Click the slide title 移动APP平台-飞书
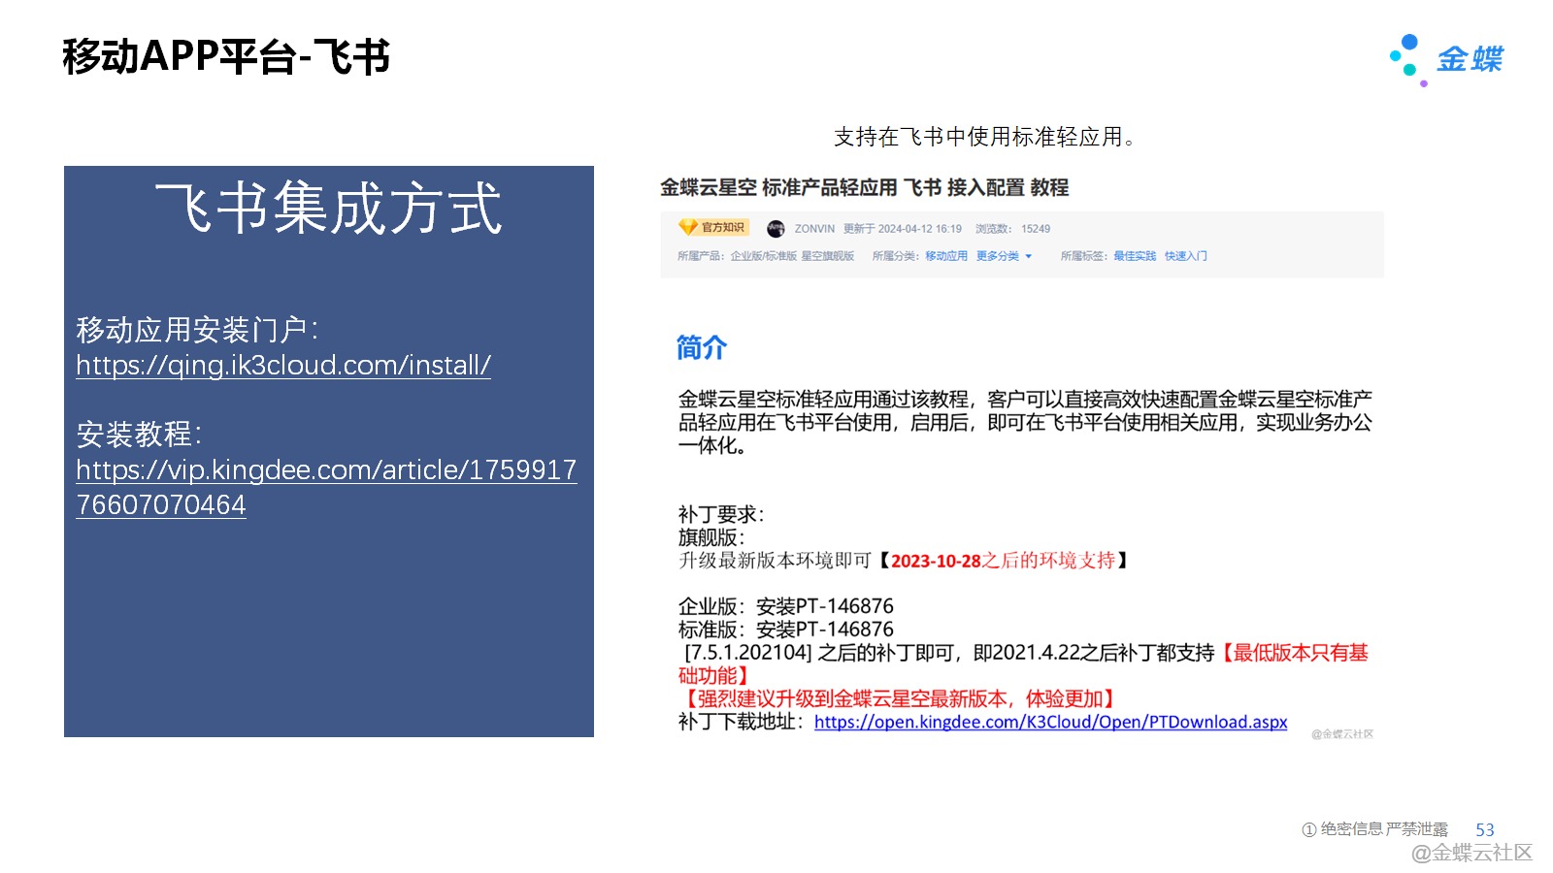Screen dimensions: 1553x873 (226, 57)
